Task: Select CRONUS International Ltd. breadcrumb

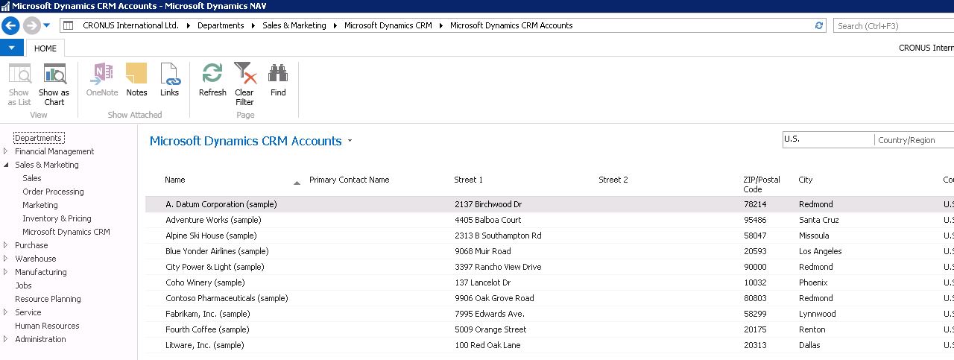Action: pos(130,25)
